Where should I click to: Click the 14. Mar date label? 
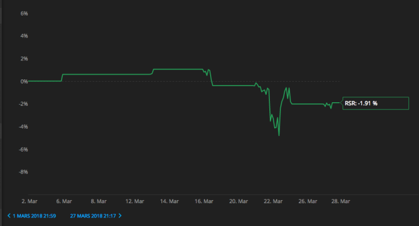(169, 201)
